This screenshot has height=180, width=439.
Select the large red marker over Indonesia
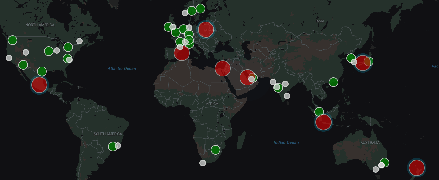coord(323,122)
